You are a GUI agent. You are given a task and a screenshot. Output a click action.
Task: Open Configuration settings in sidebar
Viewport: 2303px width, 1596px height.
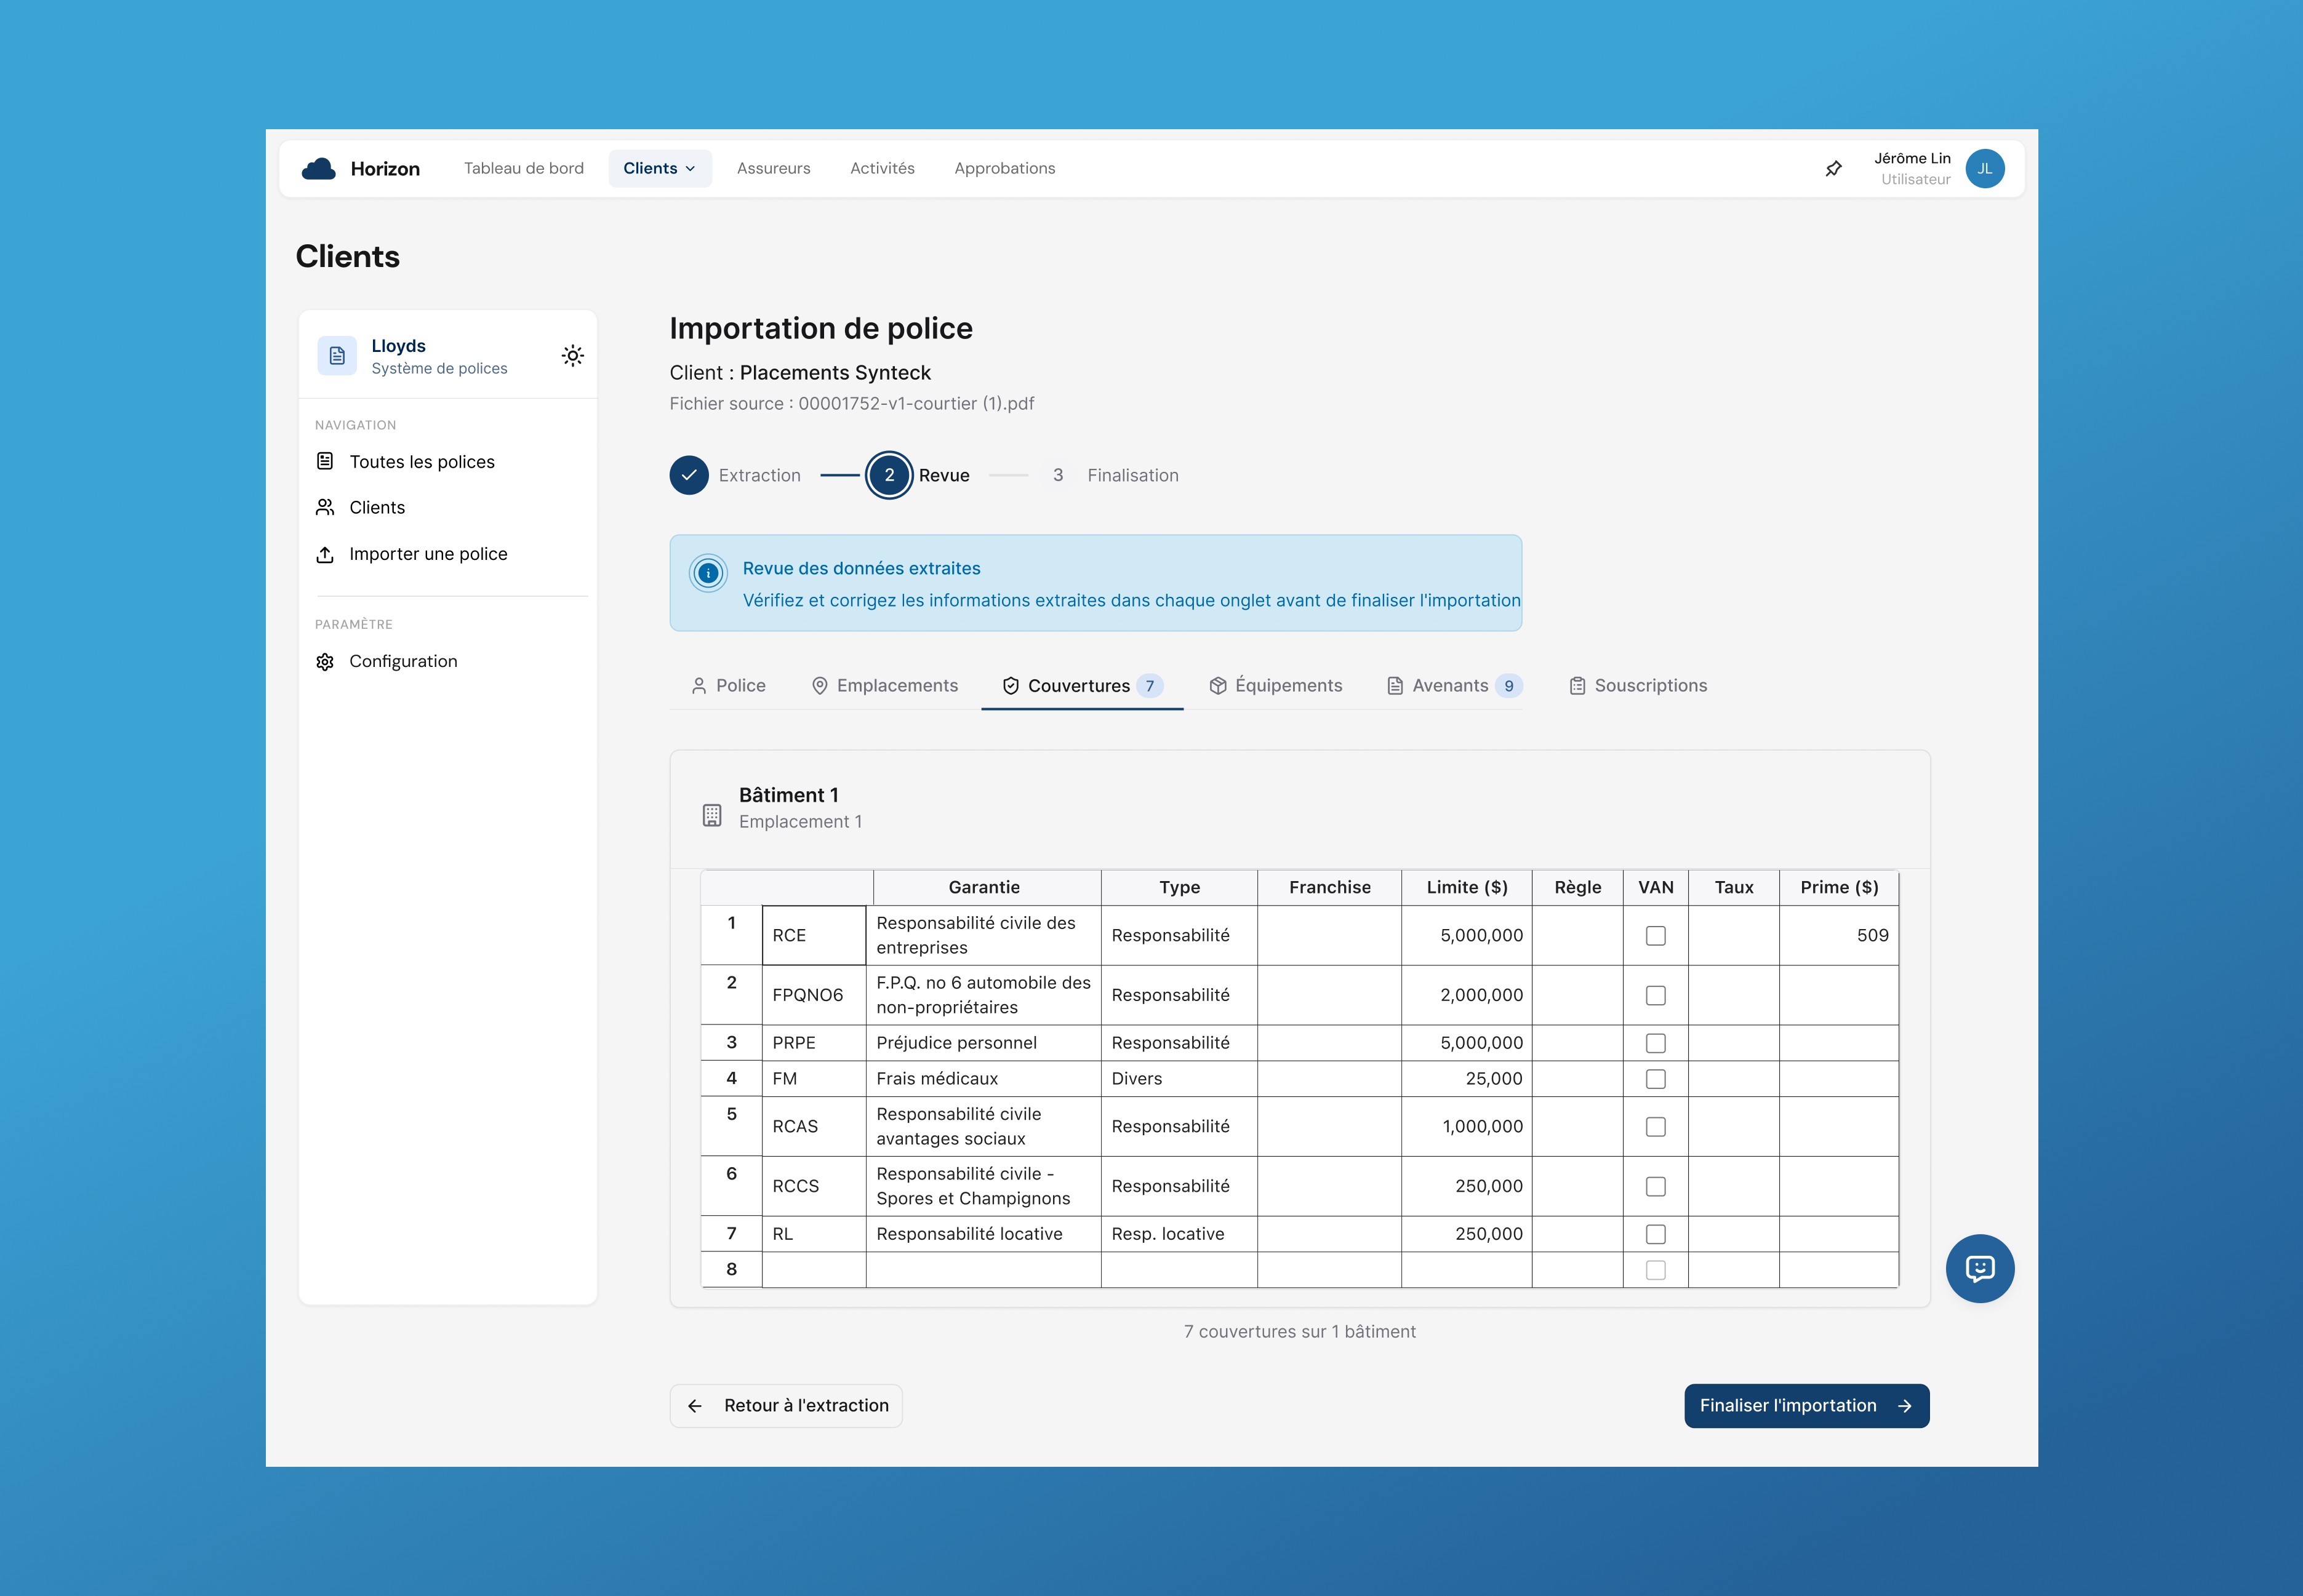click(x=402, y=661)
